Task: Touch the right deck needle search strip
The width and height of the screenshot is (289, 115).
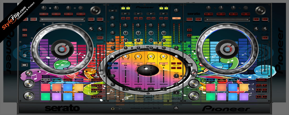Action: [x=227, y=19]
